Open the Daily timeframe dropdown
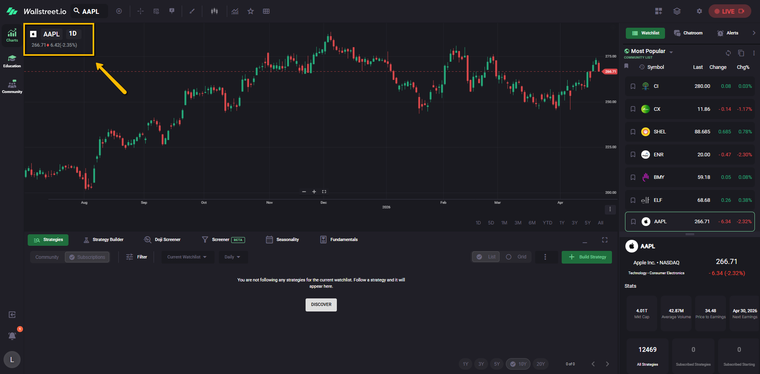Screen dimensions: 760x374 [232, 257]
